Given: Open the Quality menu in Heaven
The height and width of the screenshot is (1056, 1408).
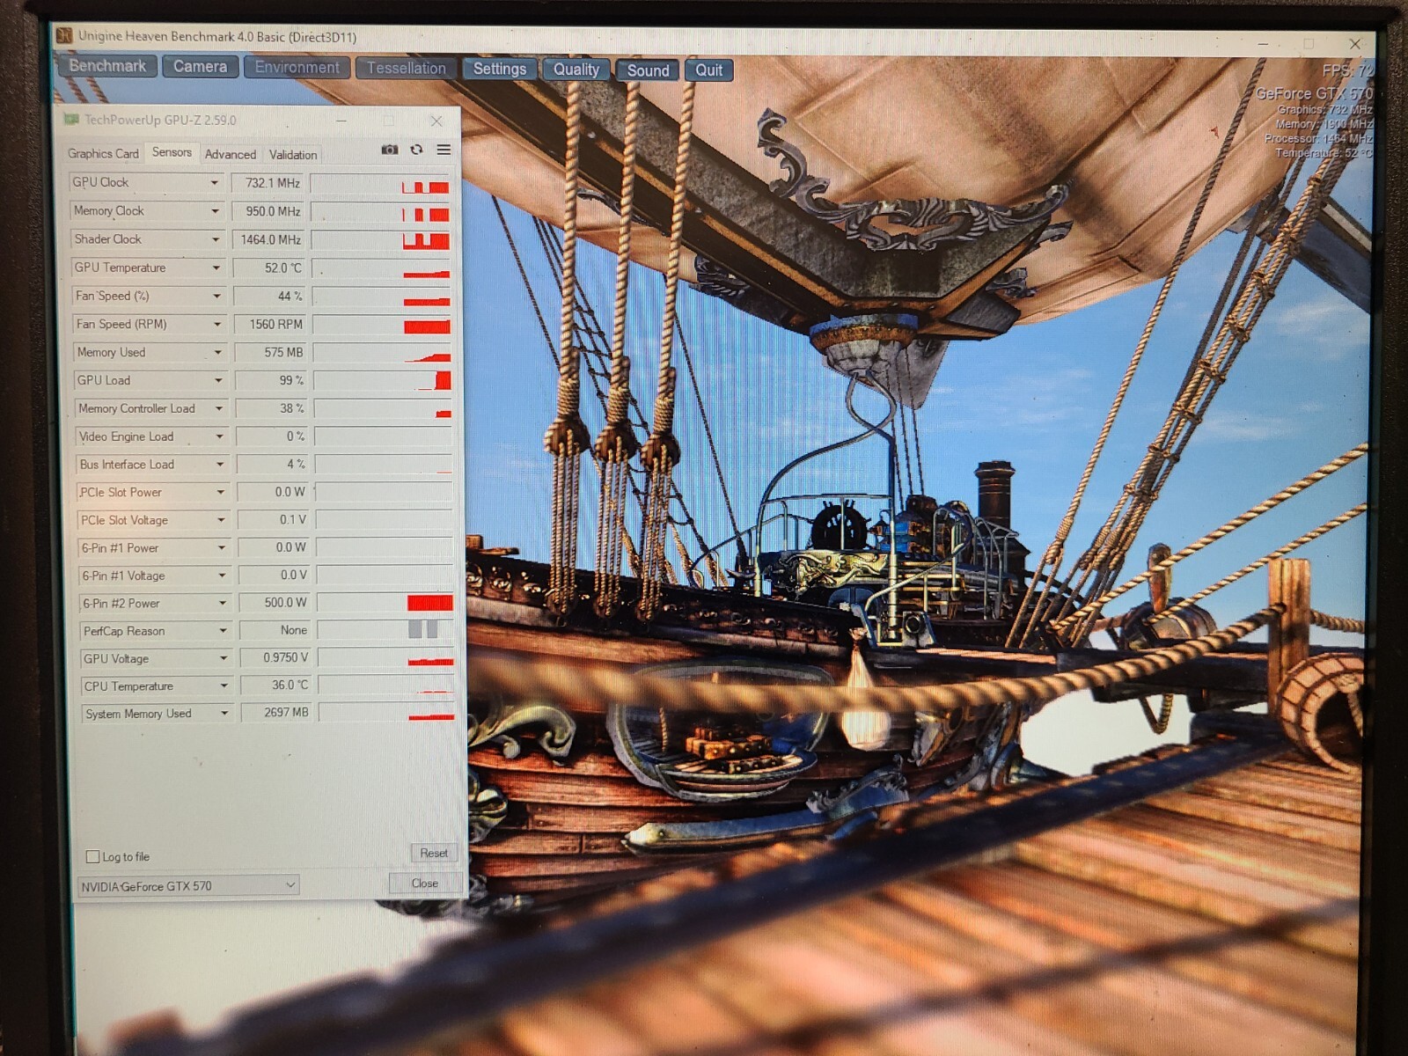Looking at the screenshot, I should point(576,70).
